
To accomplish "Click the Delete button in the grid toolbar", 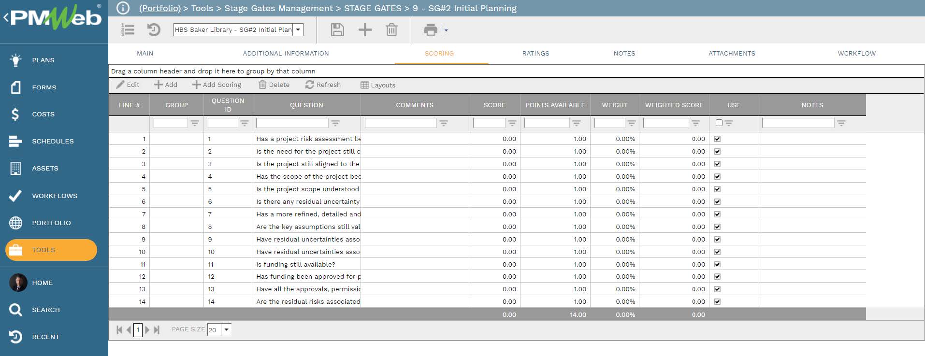I will (274, 85).
